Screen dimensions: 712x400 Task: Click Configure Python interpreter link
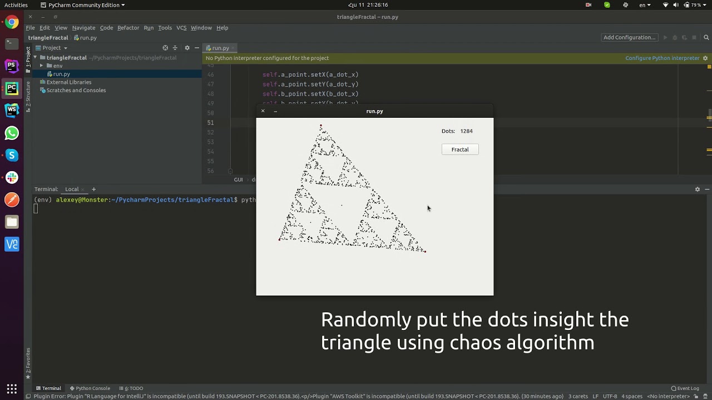click(662, 58)
